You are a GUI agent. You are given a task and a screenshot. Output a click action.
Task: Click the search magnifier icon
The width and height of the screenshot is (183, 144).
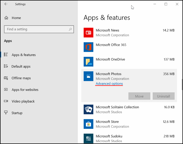pyautogui.click(x=70, y=29)
